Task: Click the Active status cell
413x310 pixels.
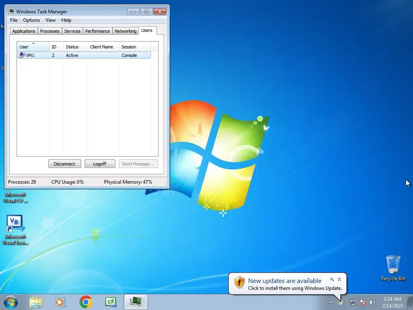Action: [72, 55]
